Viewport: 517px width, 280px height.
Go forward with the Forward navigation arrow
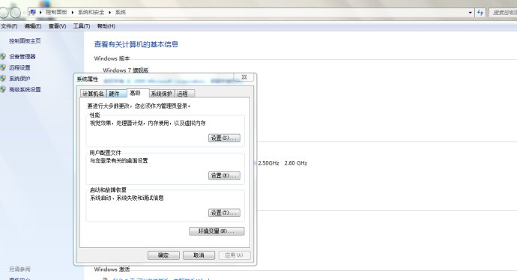point(15,13)
